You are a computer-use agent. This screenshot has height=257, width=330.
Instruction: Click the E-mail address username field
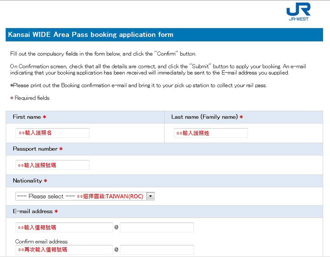(x=64, y=227)
